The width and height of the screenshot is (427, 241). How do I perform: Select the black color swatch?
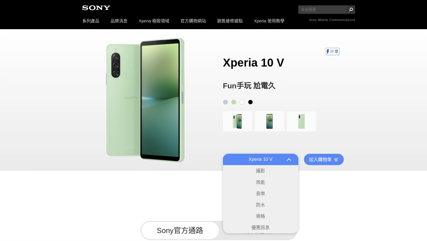[250, 102]
